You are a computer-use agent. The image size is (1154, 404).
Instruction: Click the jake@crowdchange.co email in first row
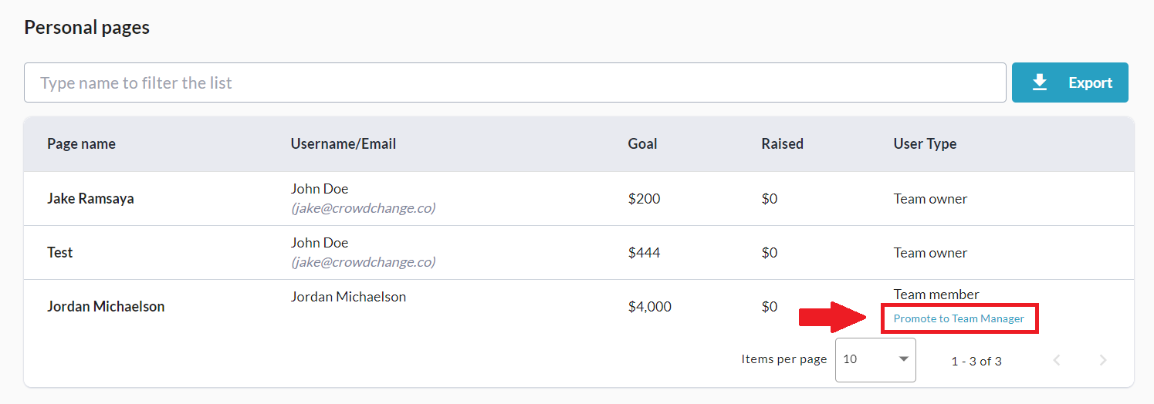363,208
